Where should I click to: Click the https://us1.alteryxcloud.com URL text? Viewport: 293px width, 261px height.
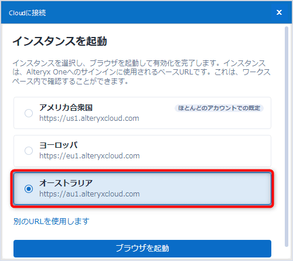(89, 118)
